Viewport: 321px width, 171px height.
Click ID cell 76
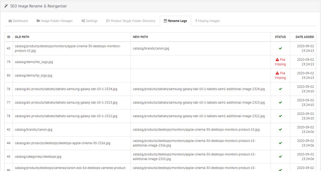pos(9,89)
